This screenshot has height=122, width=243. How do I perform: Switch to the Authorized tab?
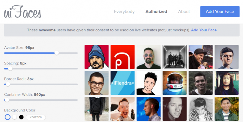[x=156, y=12]
